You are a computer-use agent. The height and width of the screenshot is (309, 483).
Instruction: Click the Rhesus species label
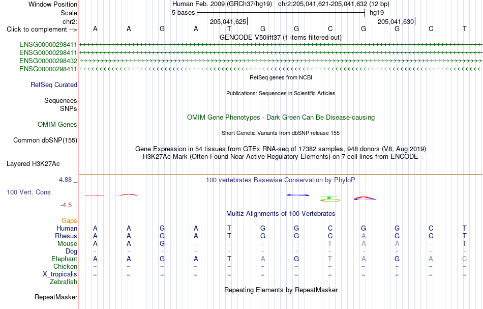point(66,236)
